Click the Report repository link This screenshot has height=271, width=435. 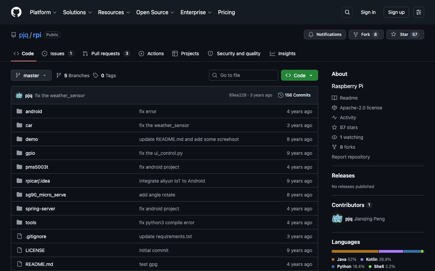coord(351,157)
